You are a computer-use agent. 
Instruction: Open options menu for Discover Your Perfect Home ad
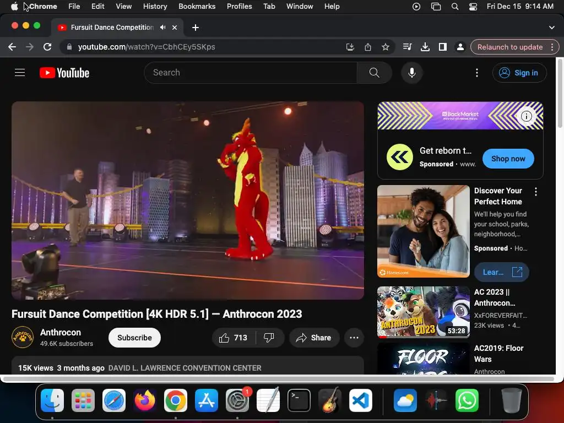point(536,192)
